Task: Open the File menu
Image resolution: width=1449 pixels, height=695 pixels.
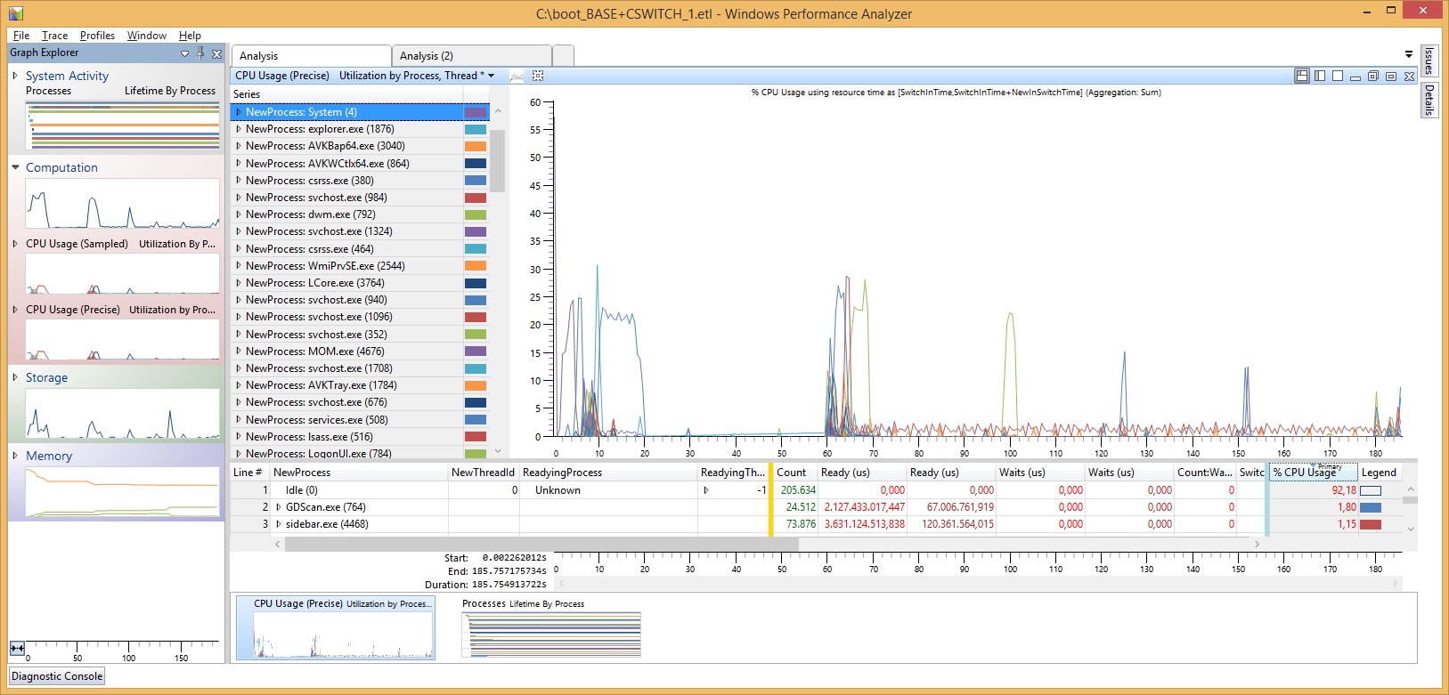Action: (21, 36)
